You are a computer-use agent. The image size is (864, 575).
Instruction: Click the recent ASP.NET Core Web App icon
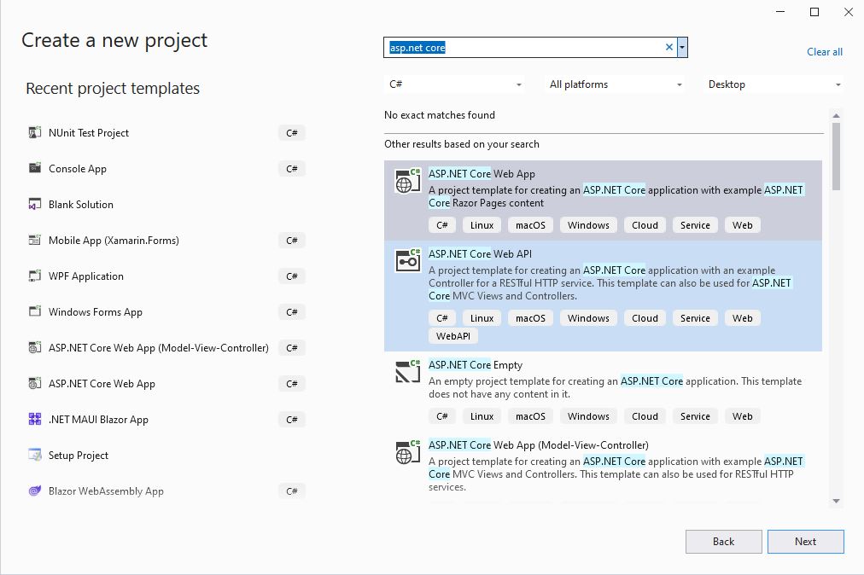pos(35,383)
